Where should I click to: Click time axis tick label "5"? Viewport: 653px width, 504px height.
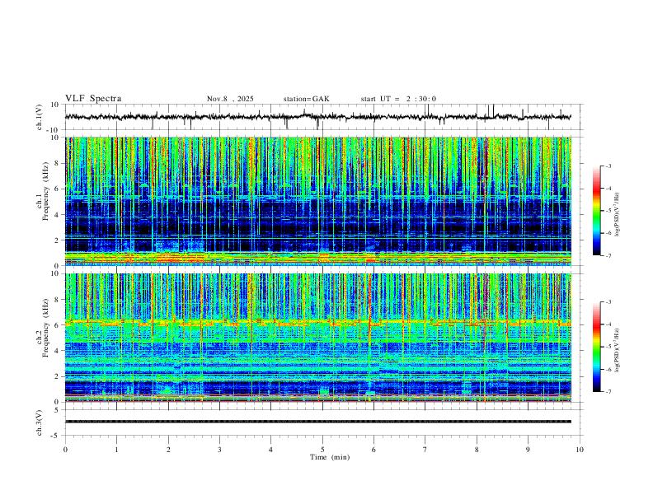(322, 450)
